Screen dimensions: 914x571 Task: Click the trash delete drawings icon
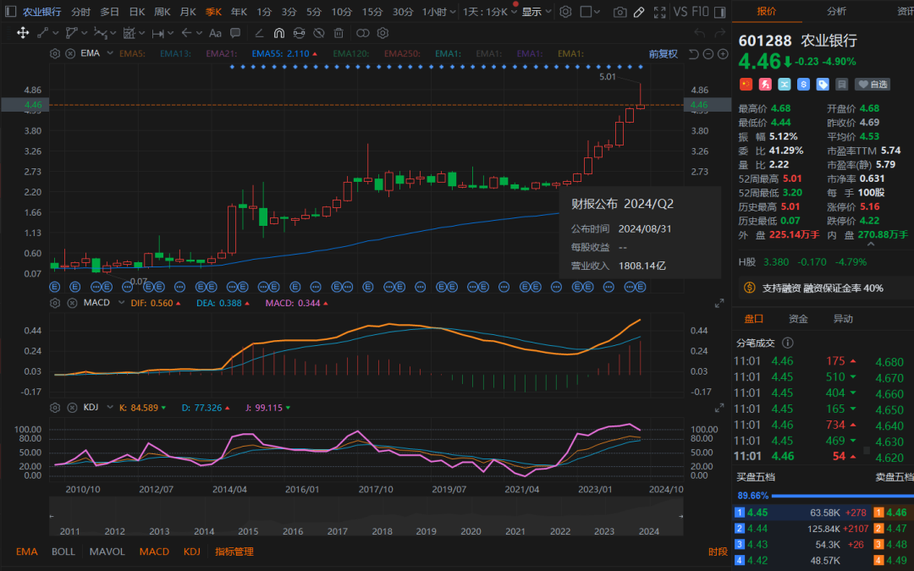pos(339,33)
